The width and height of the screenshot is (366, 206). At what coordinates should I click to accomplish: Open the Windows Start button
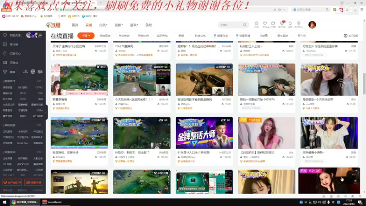[5, 202]
